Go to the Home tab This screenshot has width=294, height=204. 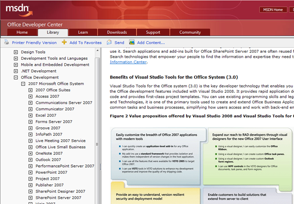pyautogui.click(x=22, y=33)
